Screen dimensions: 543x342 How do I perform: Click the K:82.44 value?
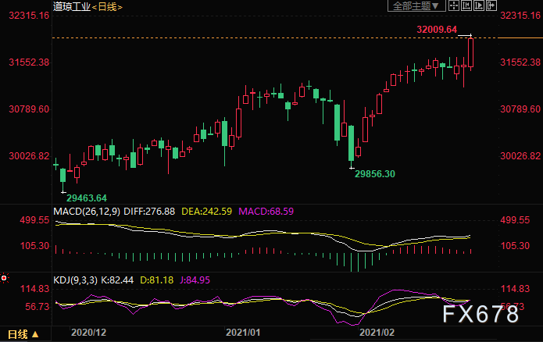point(117,280)
